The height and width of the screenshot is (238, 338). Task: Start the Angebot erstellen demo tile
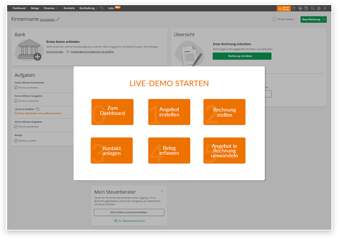coord(169,112)
